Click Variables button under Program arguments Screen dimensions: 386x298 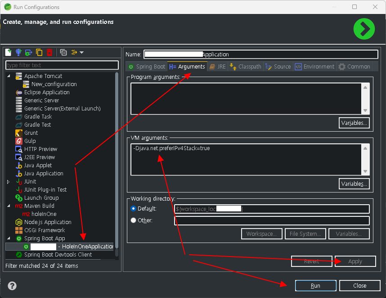point(354,123)
